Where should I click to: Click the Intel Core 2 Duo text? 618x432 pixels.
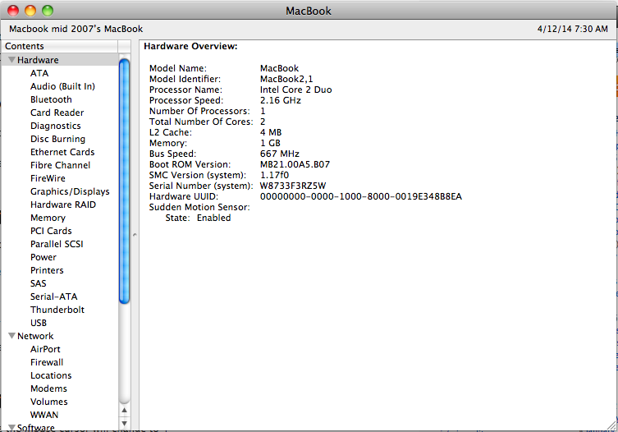tap(295, 90)
